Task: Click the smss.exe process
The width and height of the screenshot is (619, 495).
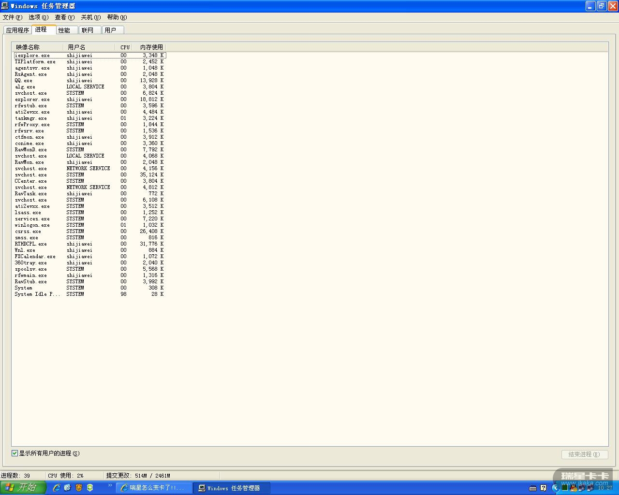Action: (90, 238)
